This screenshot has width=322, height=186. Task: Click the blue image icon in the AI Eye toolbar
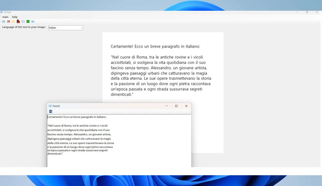coord(4,22)
